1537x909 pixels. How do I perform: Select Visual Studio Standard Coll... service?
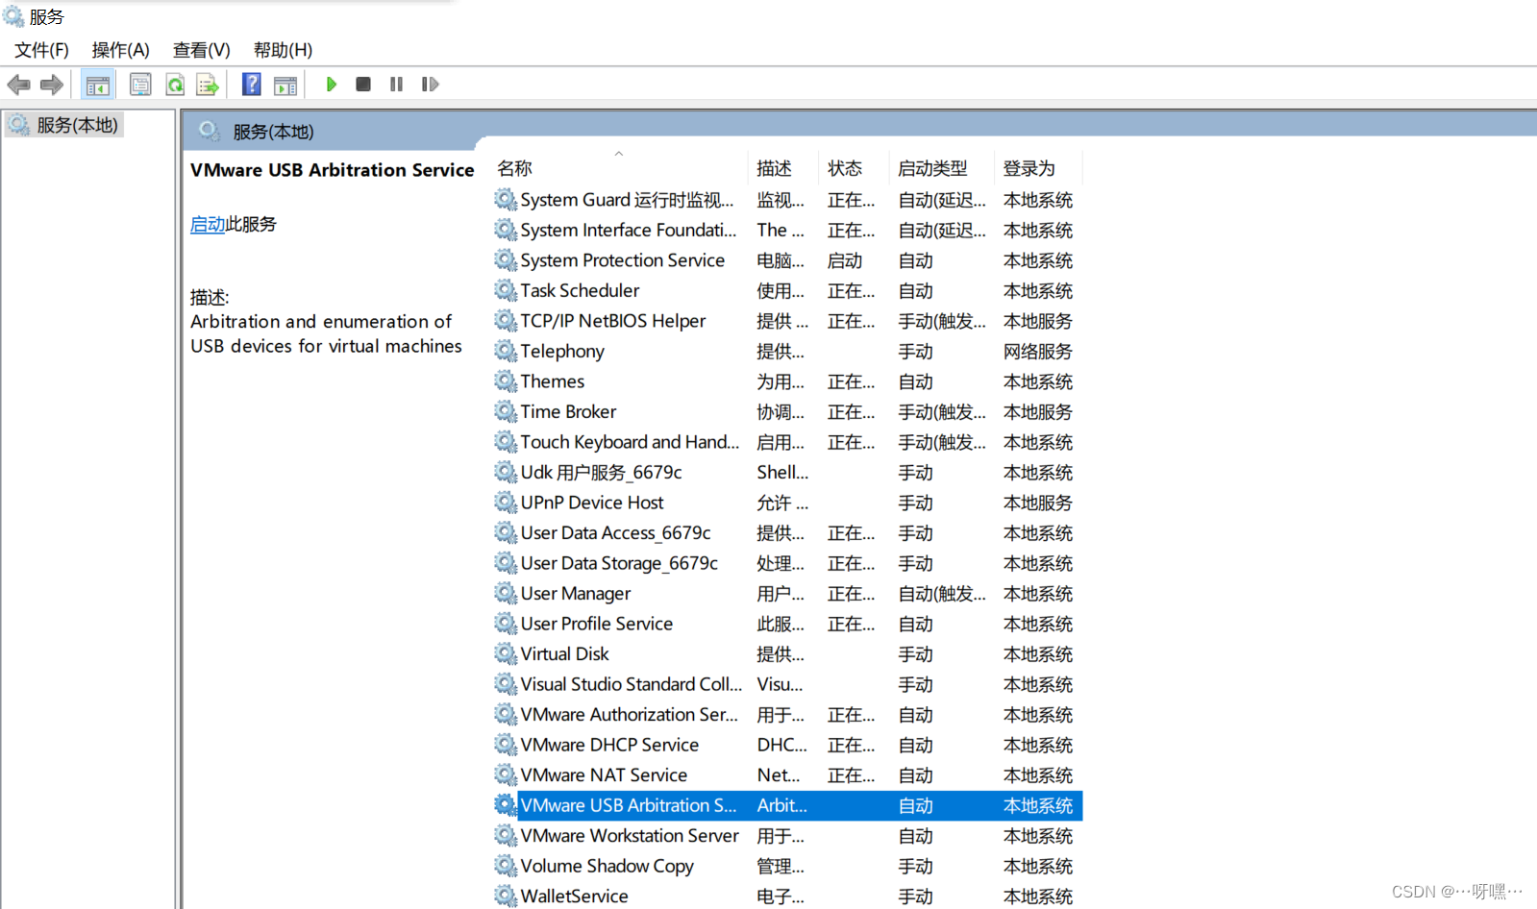coord(788,684)
